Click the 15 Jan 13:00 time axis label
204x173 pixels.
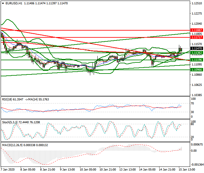click(x=187, y=170)
